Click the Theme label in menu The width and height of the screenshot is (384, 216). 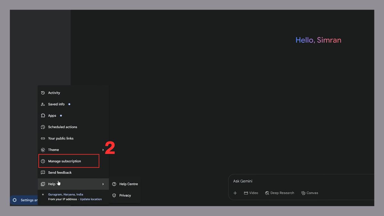coord(53,150)
